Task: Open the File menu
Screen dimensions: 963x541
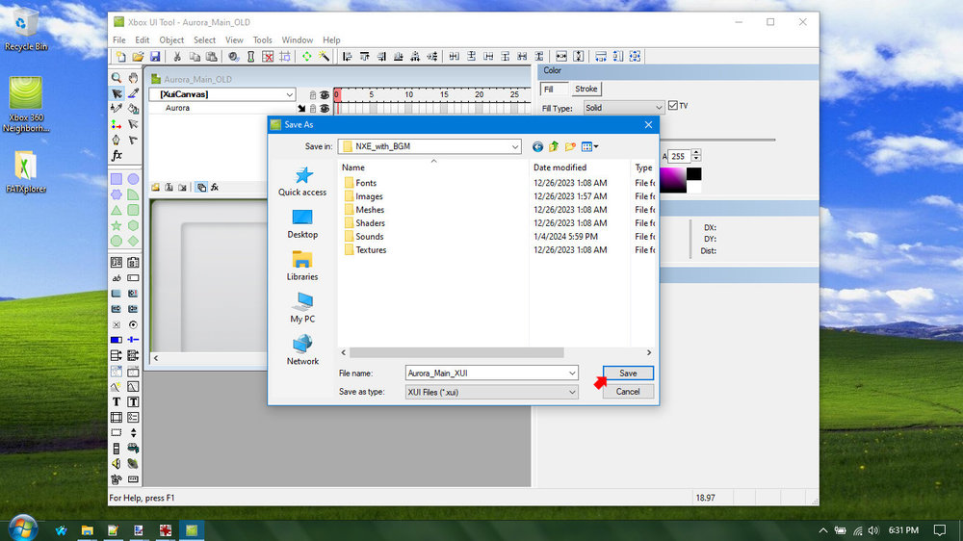Action: coord(119,39)
